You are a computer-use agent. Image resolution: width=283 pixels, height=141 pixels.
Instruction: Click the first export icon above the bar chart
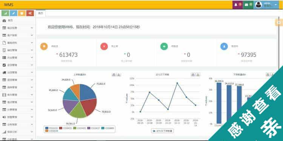pyautogui.click(x=268, y=75)
